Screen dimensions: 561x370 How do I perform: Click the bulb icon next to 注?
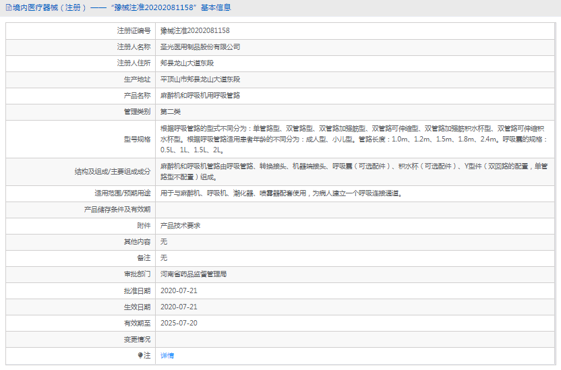(x=140, y=355)
